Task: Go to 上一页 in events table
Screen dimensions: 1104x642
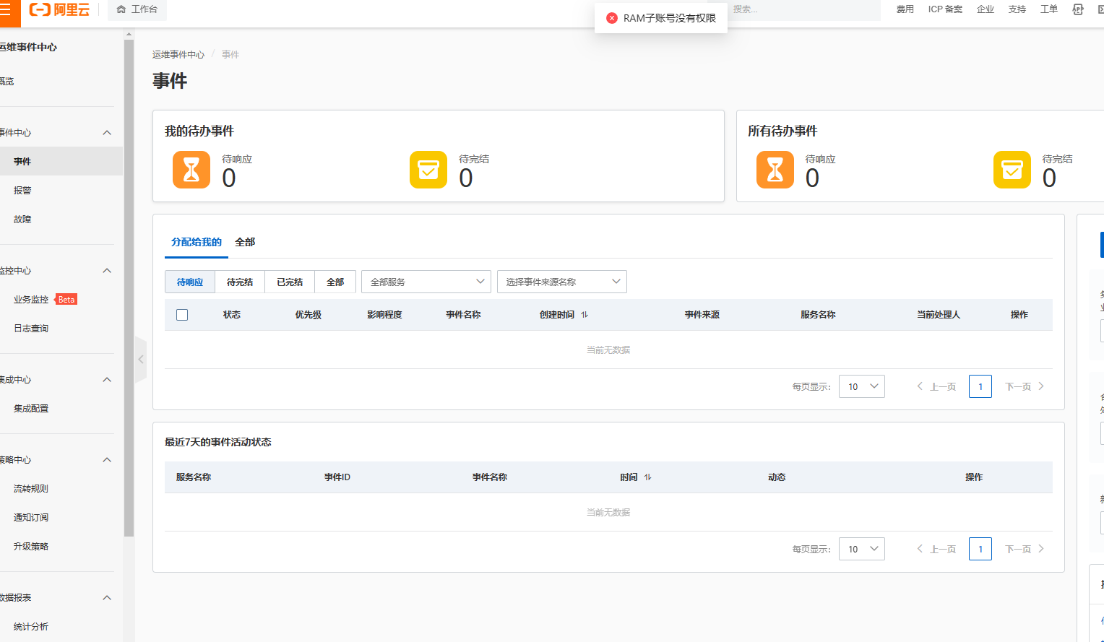Action: click(937, 386)
